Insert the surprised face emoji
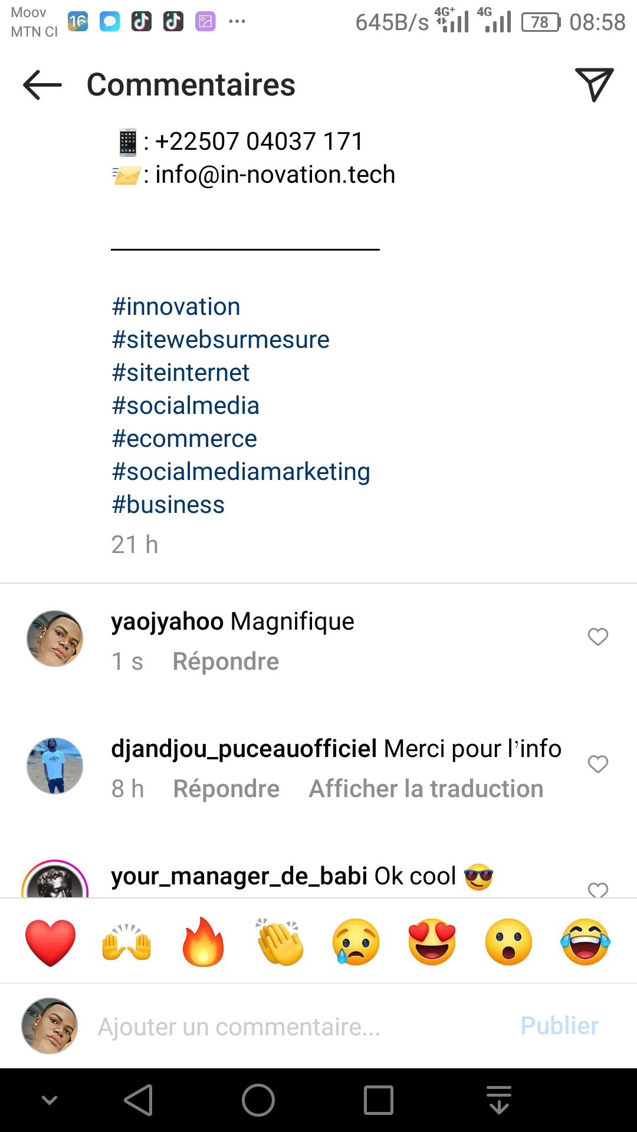 (508, 942)
